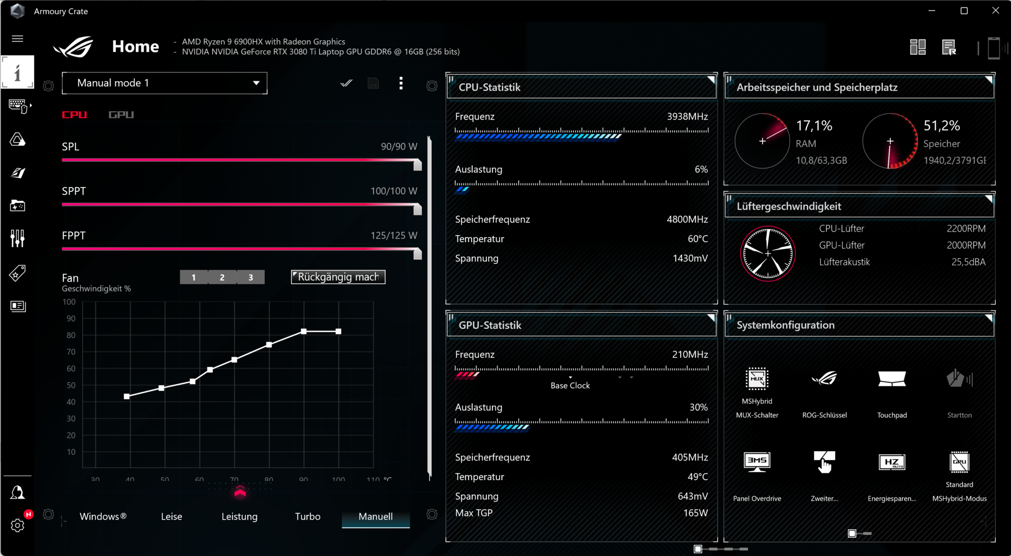Click the circle control left of Windows® mode
This screenshot has width=1011, height=556.
(48, 514)
